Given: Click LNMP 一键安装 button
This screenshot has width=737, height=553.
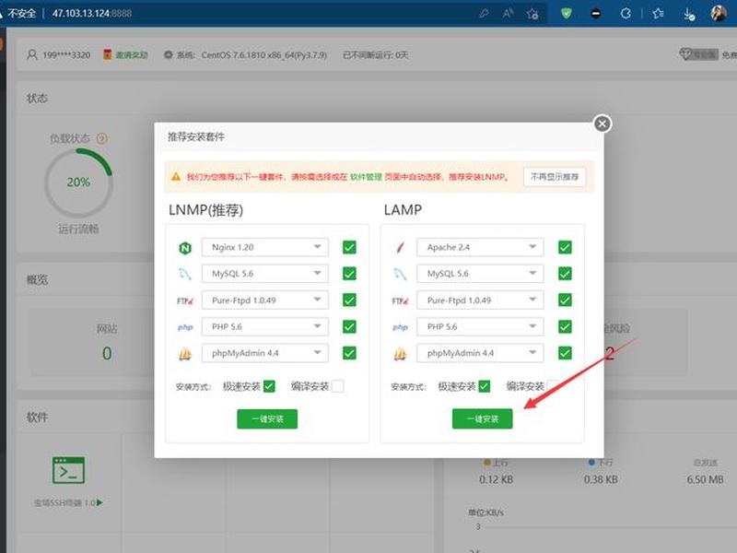Looking at the screenshot, I should coord(267,419).
